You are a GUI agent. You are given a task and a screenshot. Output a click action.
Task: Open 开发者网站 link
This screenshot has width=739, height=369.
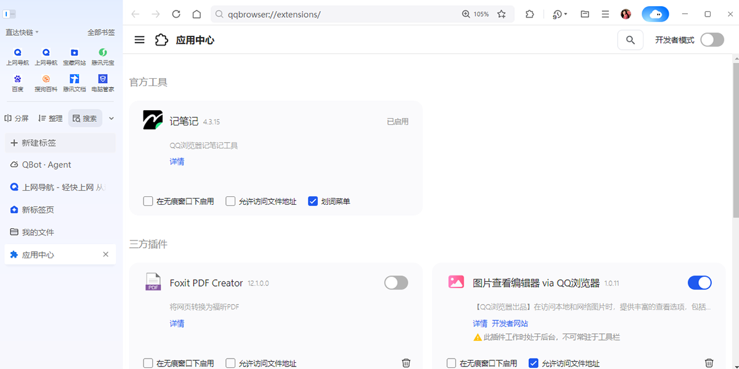tap(510, 323)
